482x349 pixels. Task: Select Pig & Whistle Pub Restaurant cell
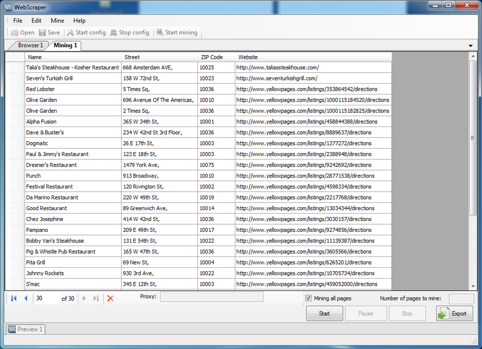[x=73, y=252]
